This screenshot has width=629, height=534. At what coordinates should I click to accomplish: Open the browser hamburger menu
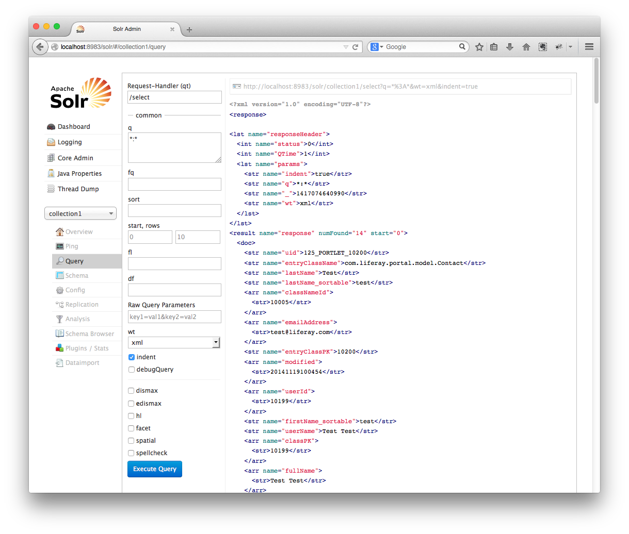pos(589,47)
